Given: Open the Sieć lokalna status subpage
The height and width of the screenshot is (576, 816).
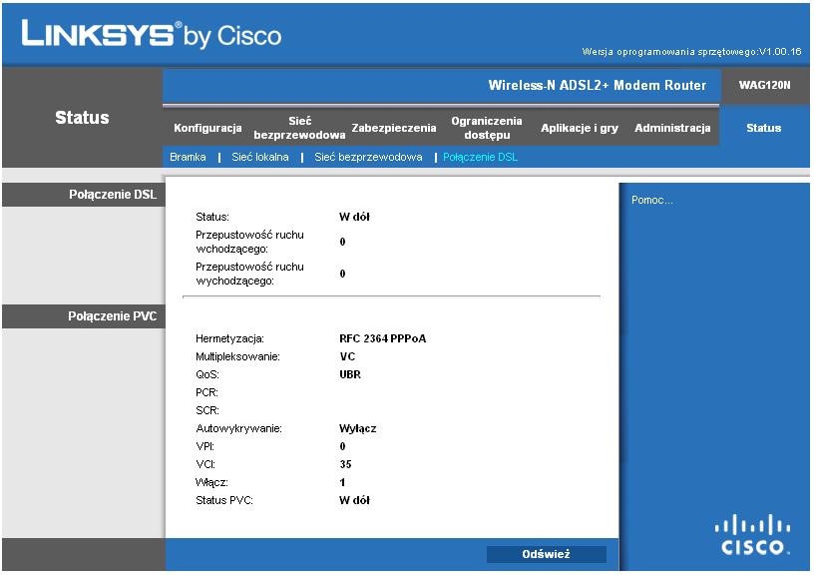Looking at the screenshot, I should click(260, 157).
